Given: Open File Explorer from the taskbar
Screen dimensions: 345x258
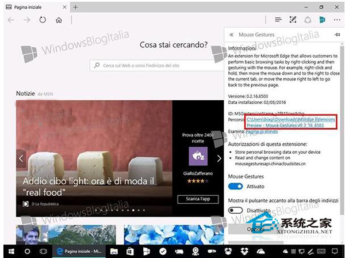Looking at the screenshot, I should pyautogui.click(x=114, y=251).
